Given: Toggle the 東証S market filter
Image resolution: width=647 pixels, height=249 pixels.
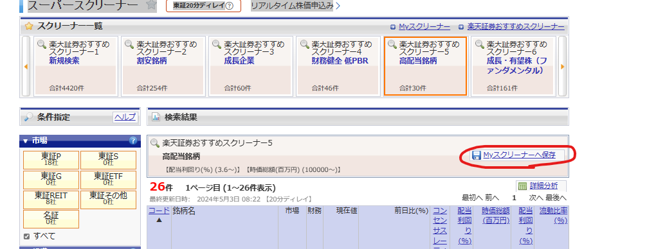Looking at the screenshot, I should pyautogui.click(x=108, y=160).
